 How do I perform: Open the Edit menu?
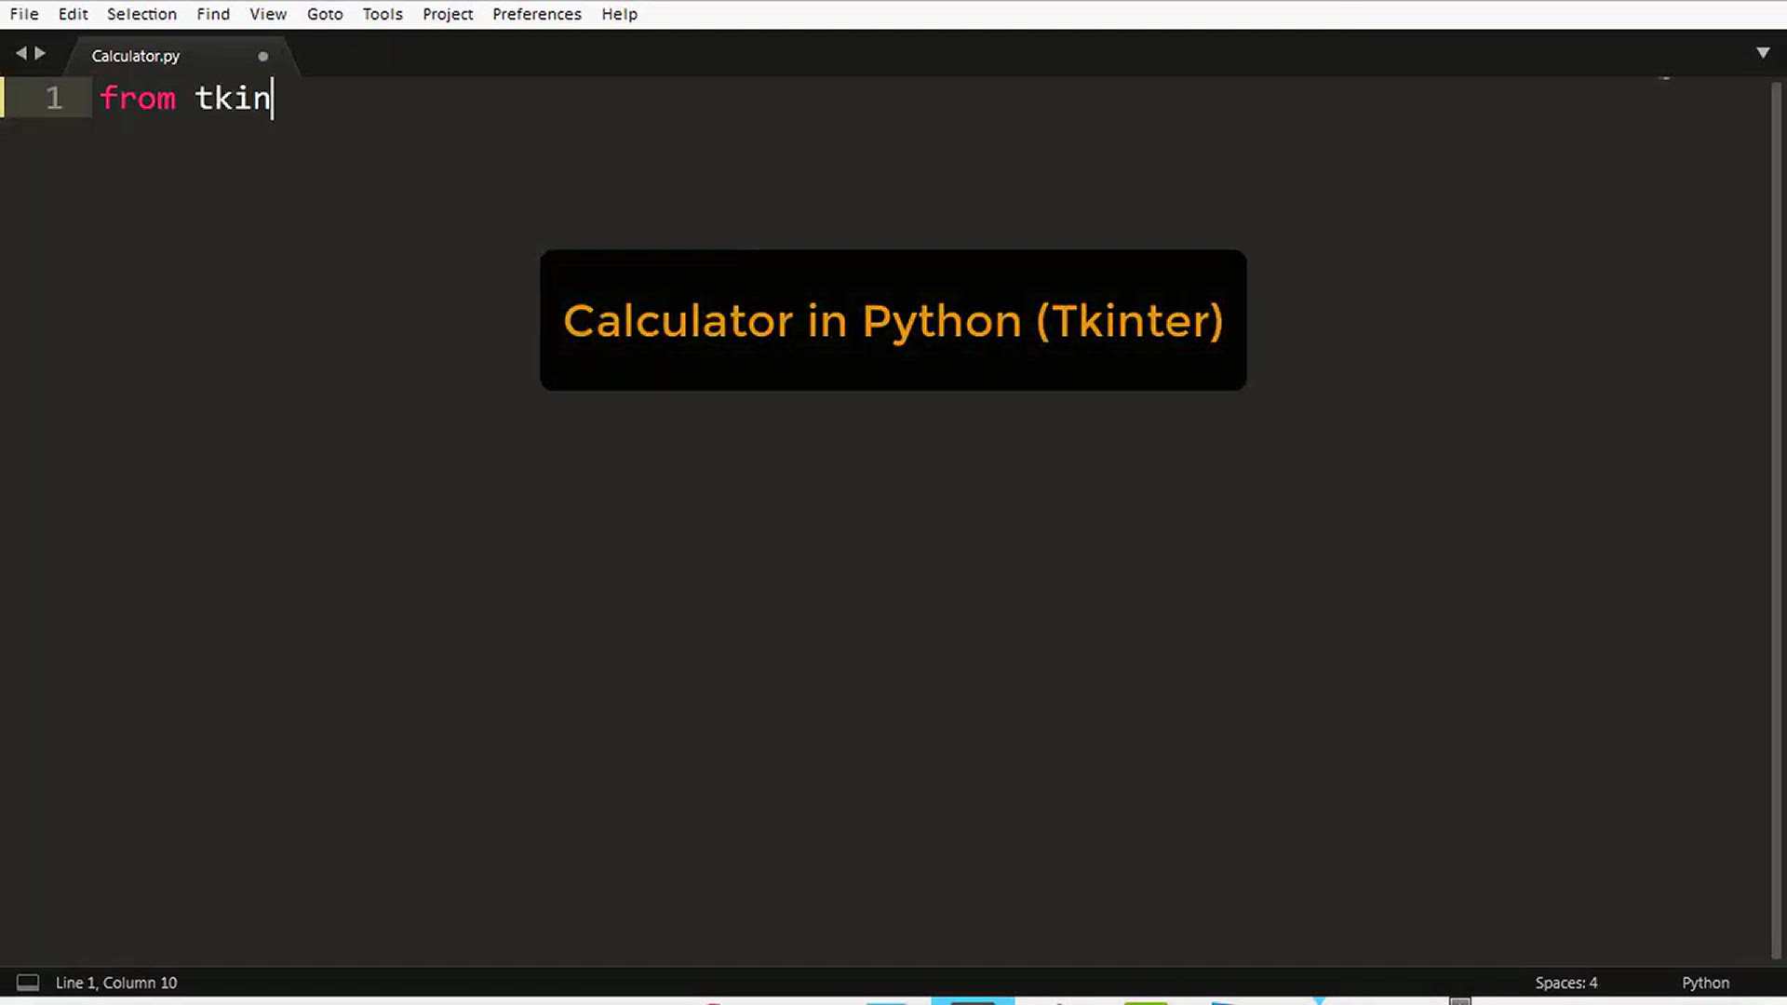[x=73, y=14]
